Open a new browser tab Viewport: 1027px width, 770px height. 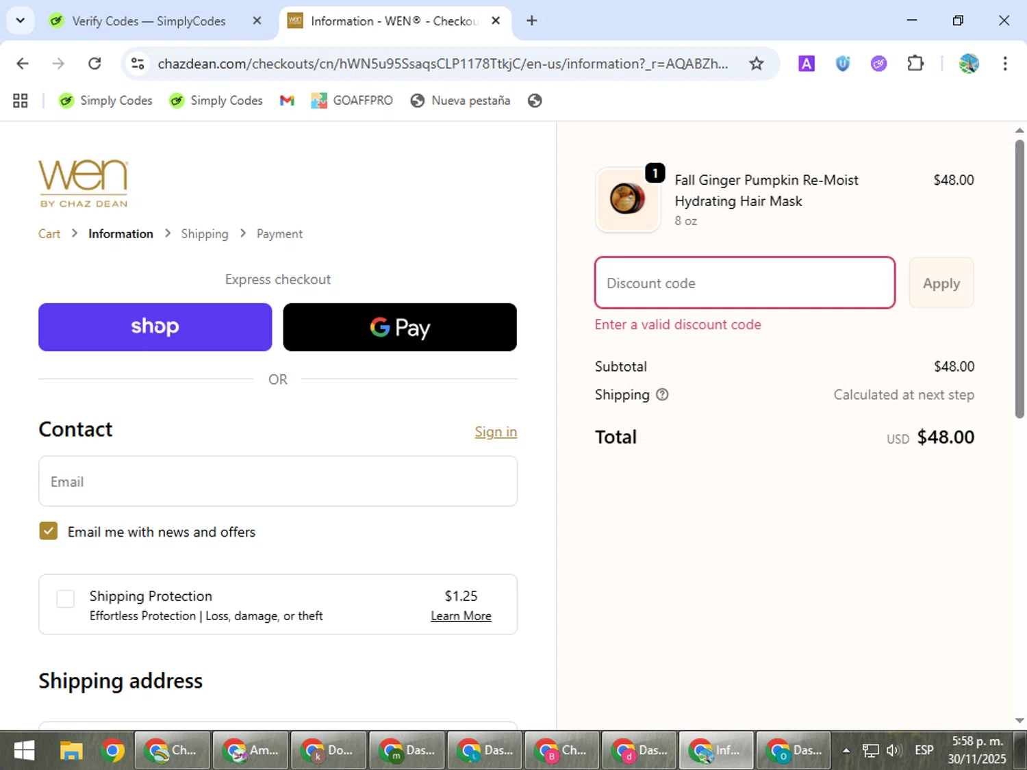531,21
